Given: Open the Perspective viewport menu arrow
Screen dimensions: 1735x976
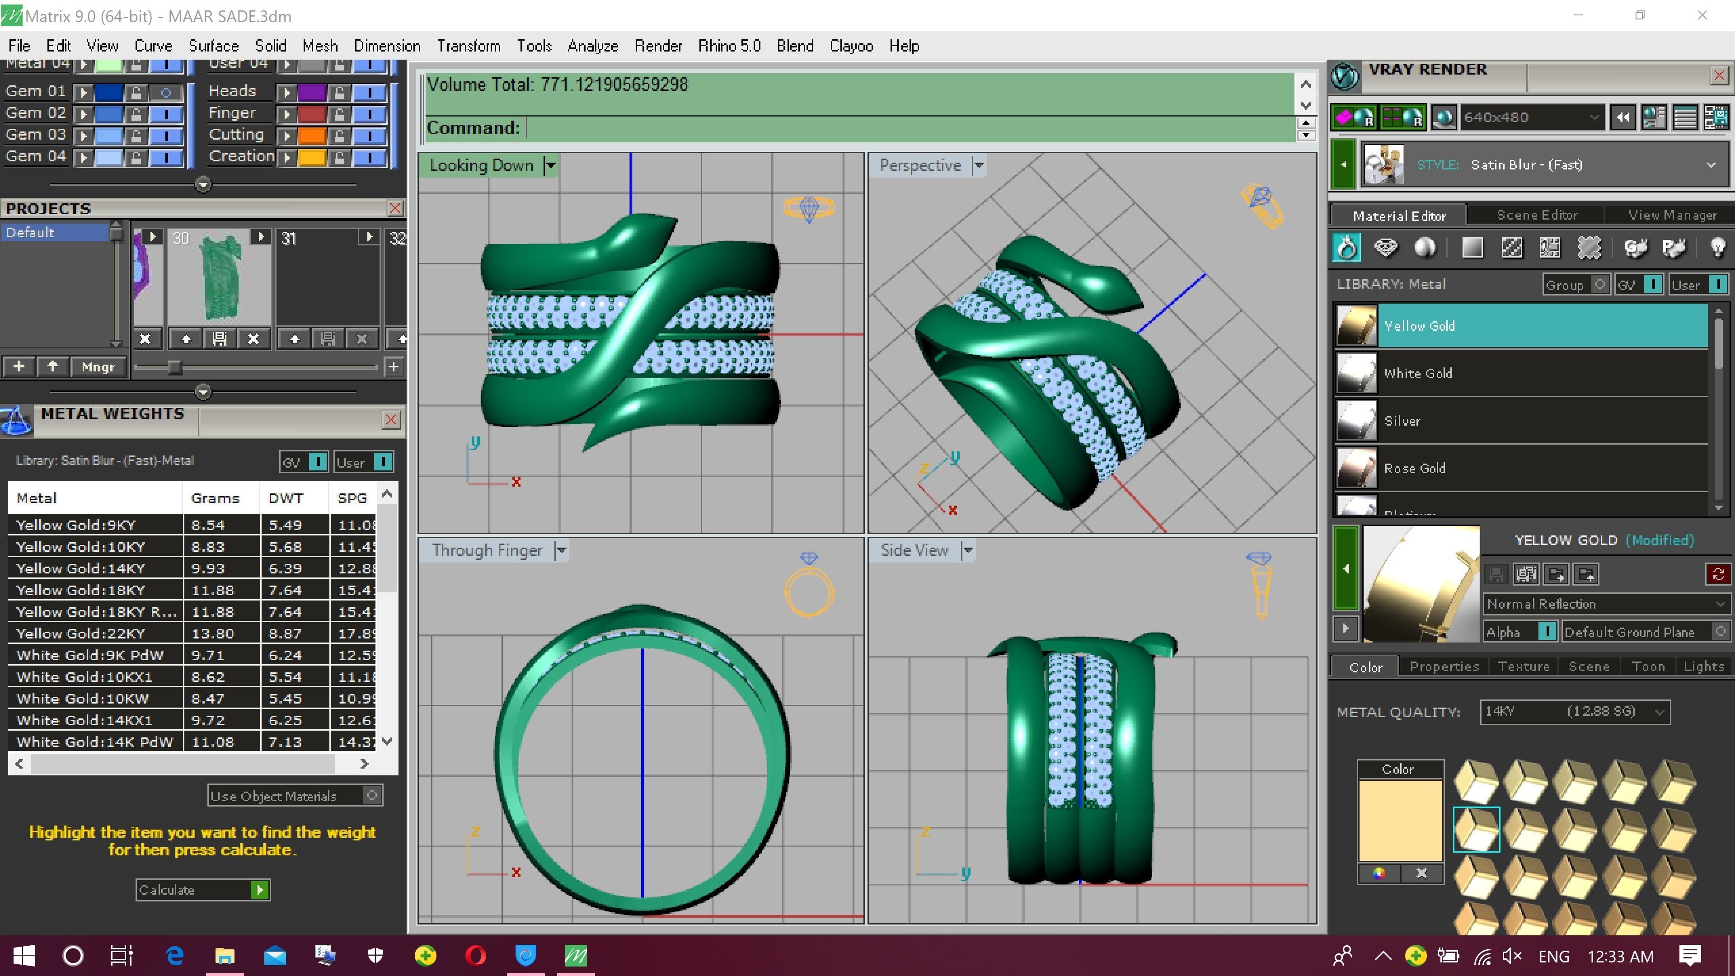Looking at the screenshot, I should [979, 166].
